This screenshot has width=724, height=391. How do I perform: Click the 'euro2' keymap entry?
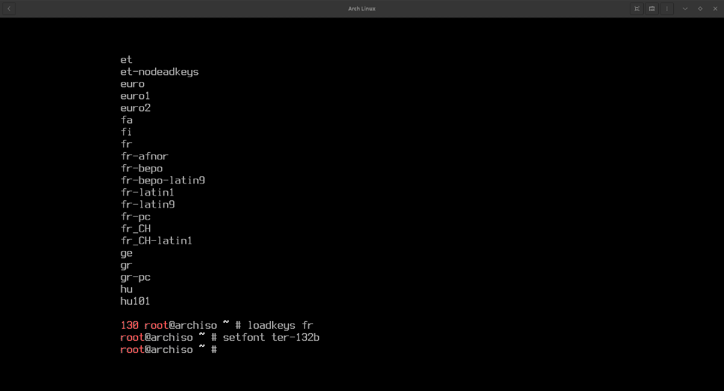(x=135, y=108)
